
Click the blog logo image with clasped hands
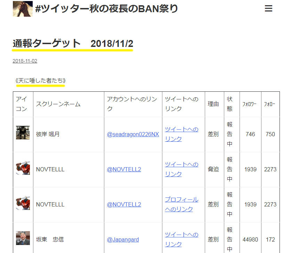pos(23,9)
